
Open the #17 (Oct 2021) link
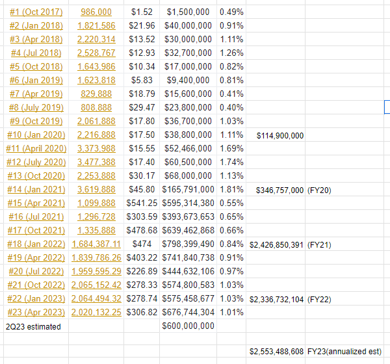tap(36, 230)
